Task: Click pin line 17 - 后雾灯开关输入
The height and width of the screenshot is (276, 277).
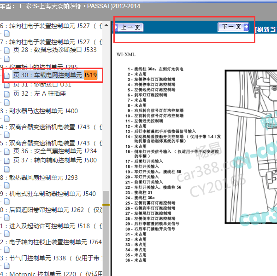Action: click(x=144, y=161)
